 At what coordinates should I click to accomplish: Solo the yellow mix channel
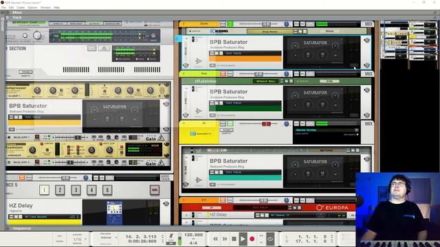click(230, 123)
